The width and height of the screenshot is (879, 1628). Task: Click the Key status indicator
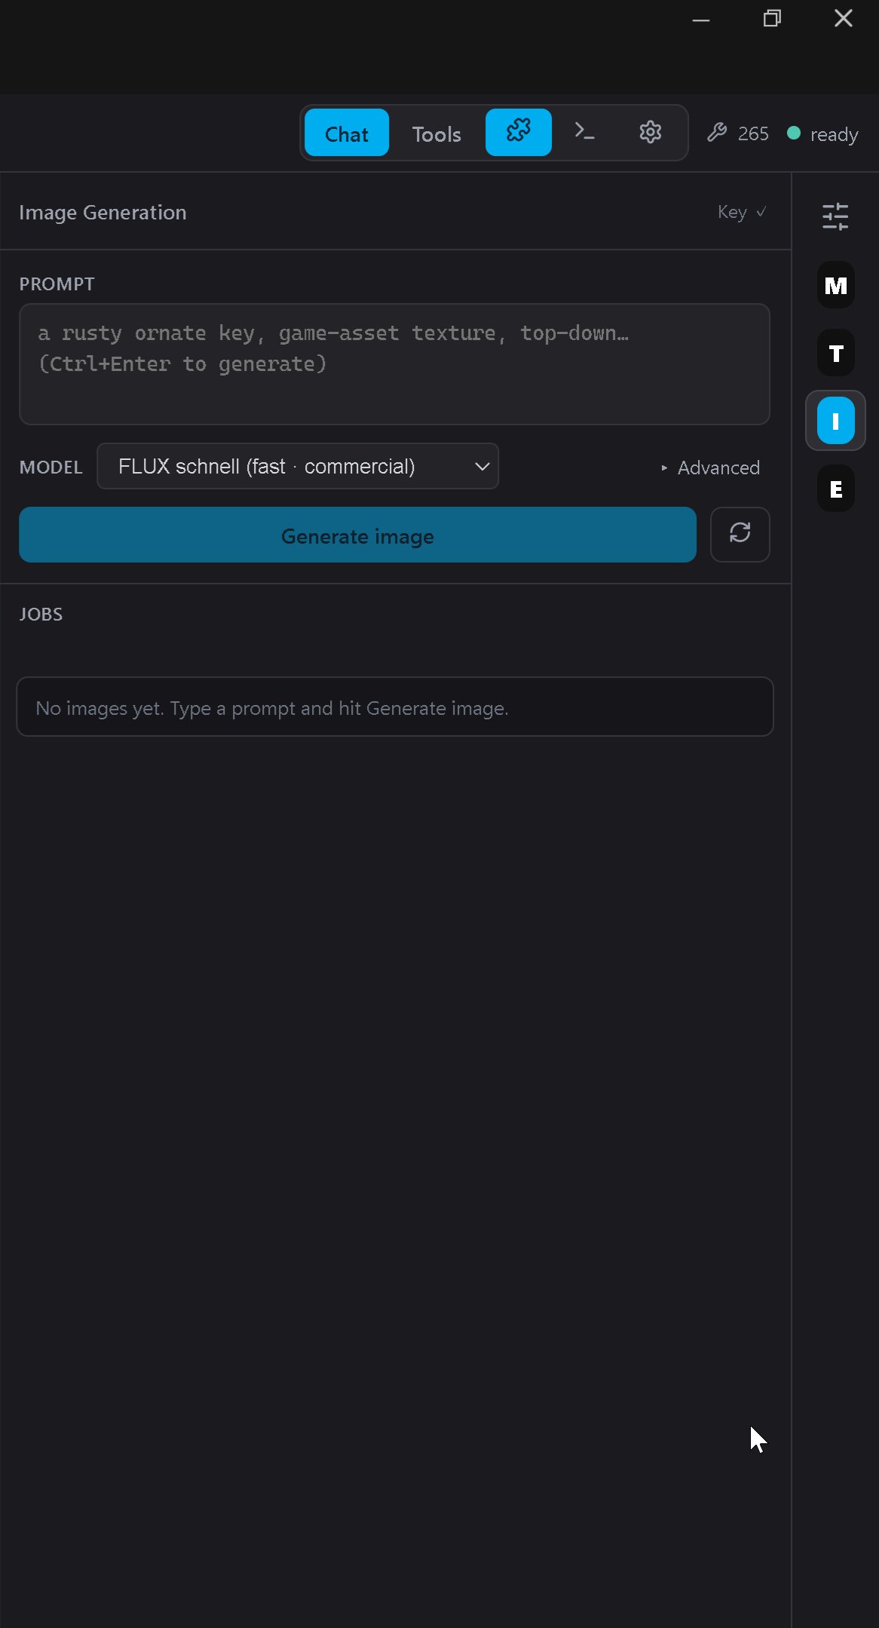[x=742, y=212]
